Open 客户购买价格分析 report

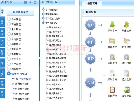57,67
